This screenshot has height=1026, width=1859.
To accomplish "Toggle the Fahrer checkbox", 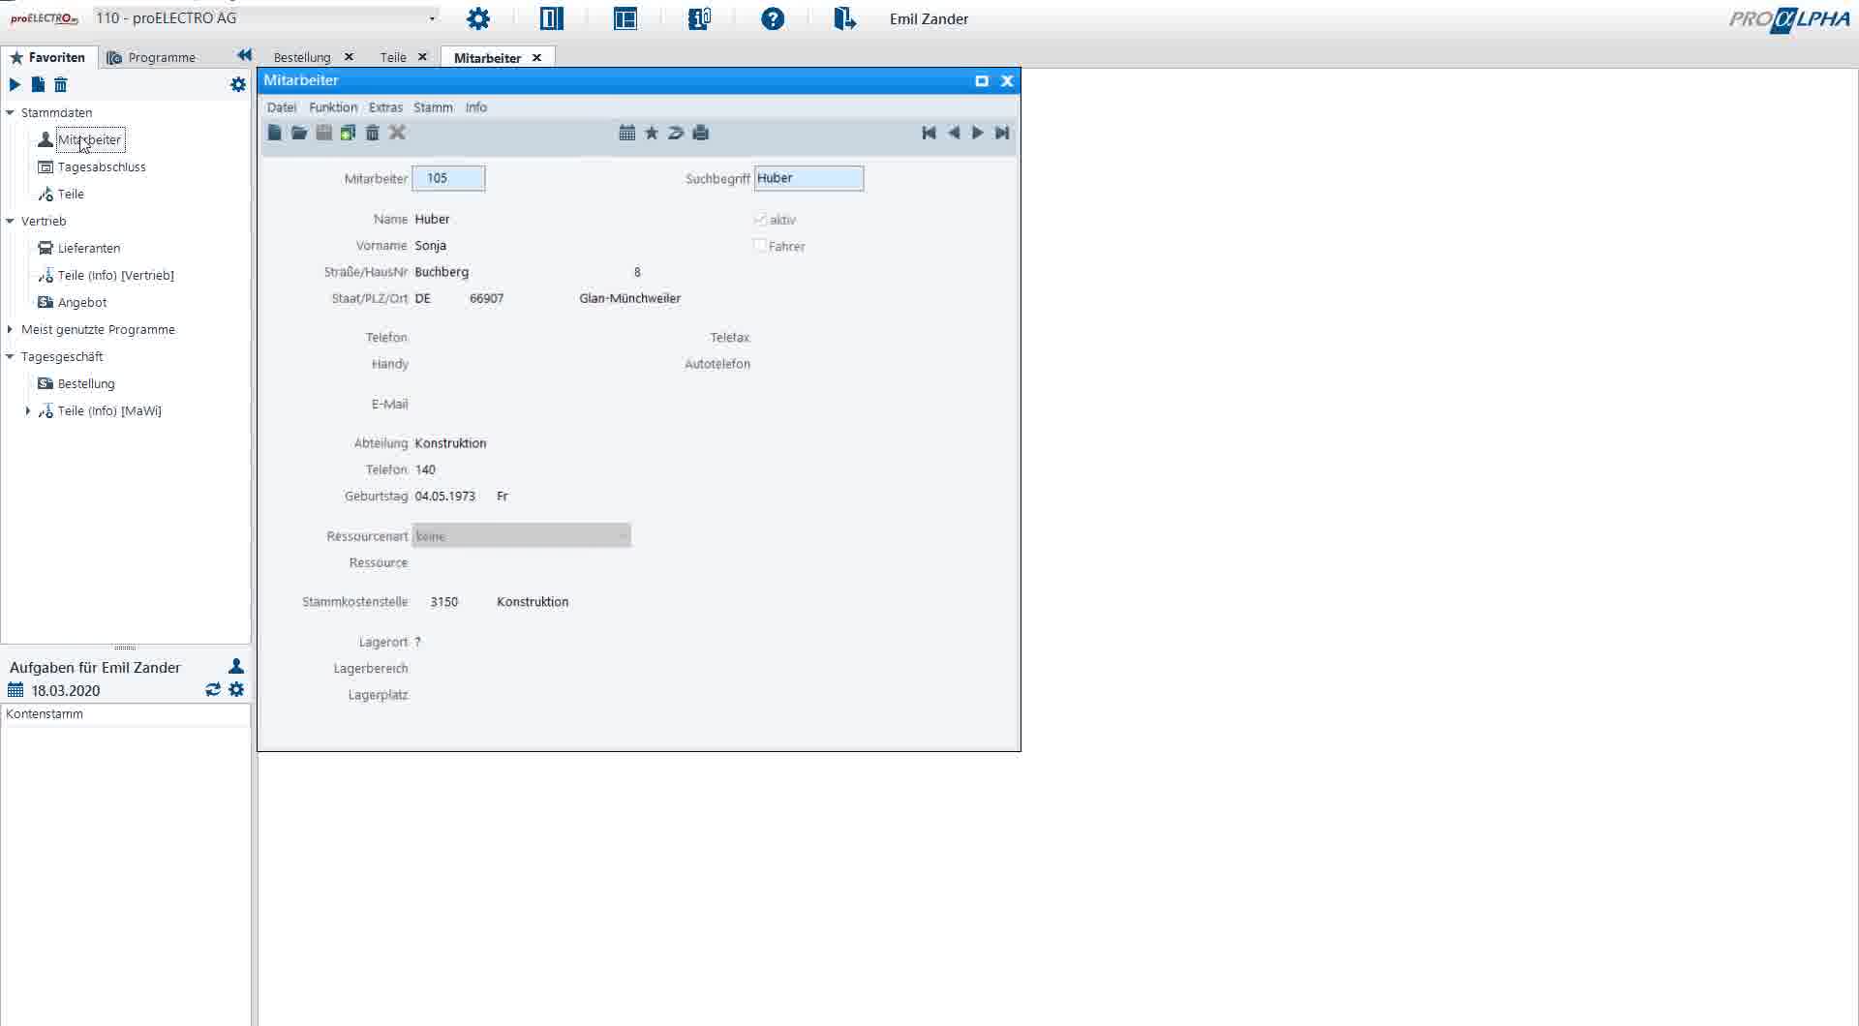I will point(760,246).
